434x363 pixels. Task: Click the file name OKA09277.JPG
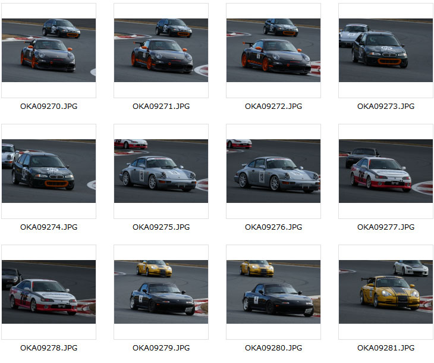[386, 227]
